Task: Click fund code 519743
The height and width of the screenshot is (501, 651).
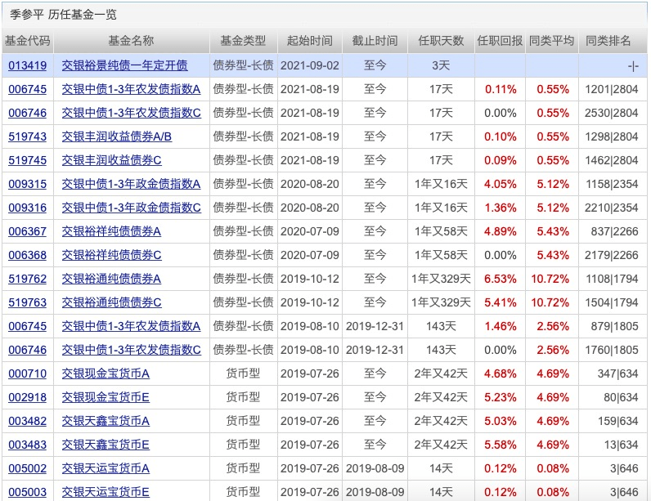Action: (27, 136)
